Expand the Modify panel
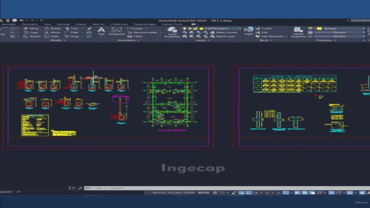 (x=58, y=40)
